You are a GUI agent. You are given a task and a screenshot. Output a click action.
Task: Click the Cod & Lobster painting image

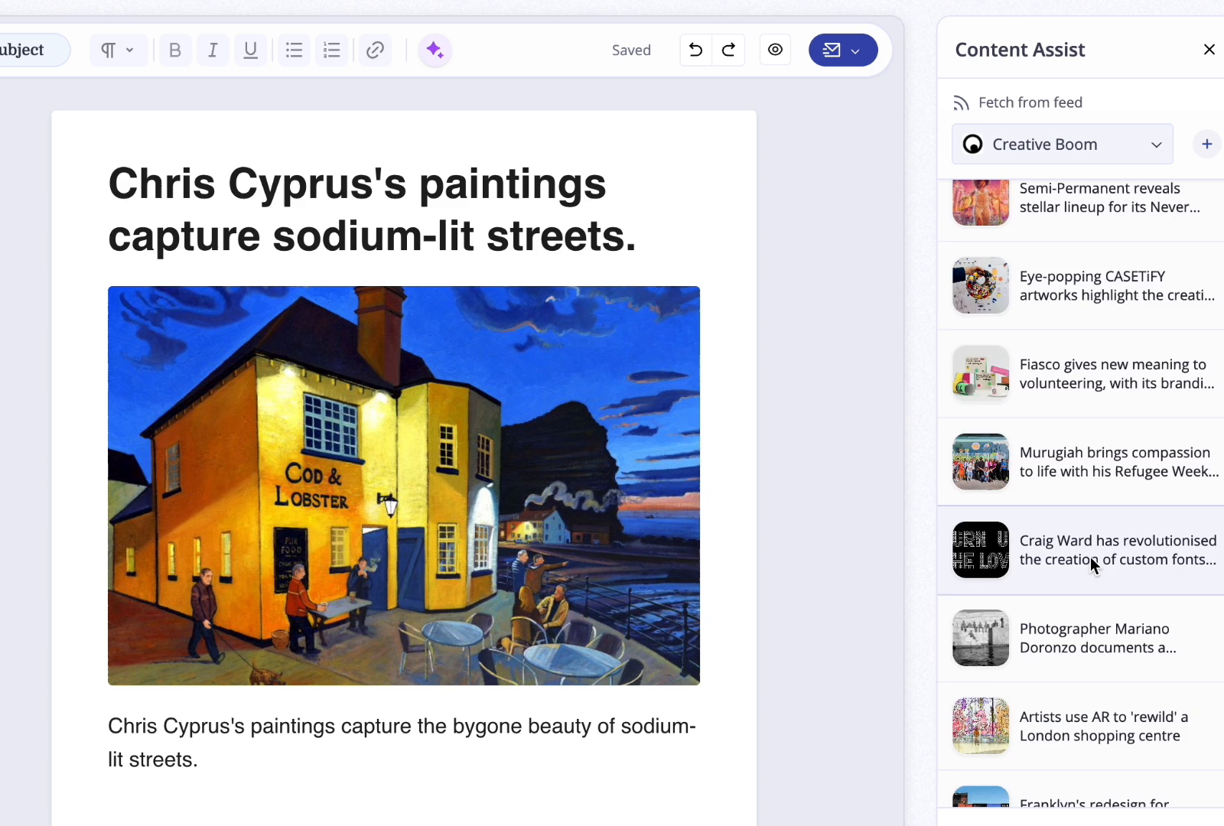[404, 486]
